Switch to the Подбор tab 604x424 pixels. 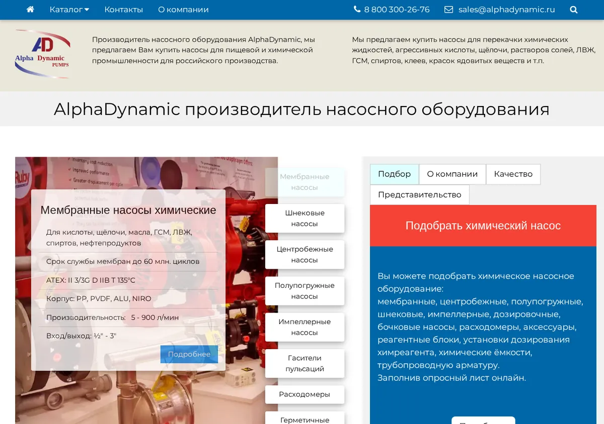click(394, 174)
